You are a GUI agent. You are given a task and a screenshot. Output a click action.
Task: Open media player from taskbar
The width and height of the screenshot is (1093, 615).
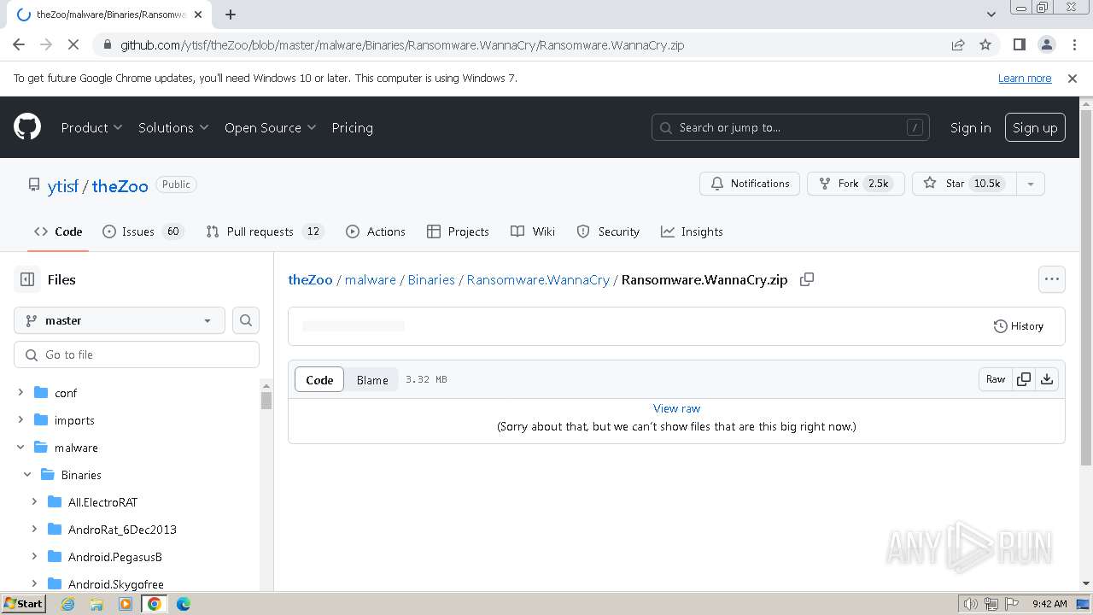coord(126,604)
